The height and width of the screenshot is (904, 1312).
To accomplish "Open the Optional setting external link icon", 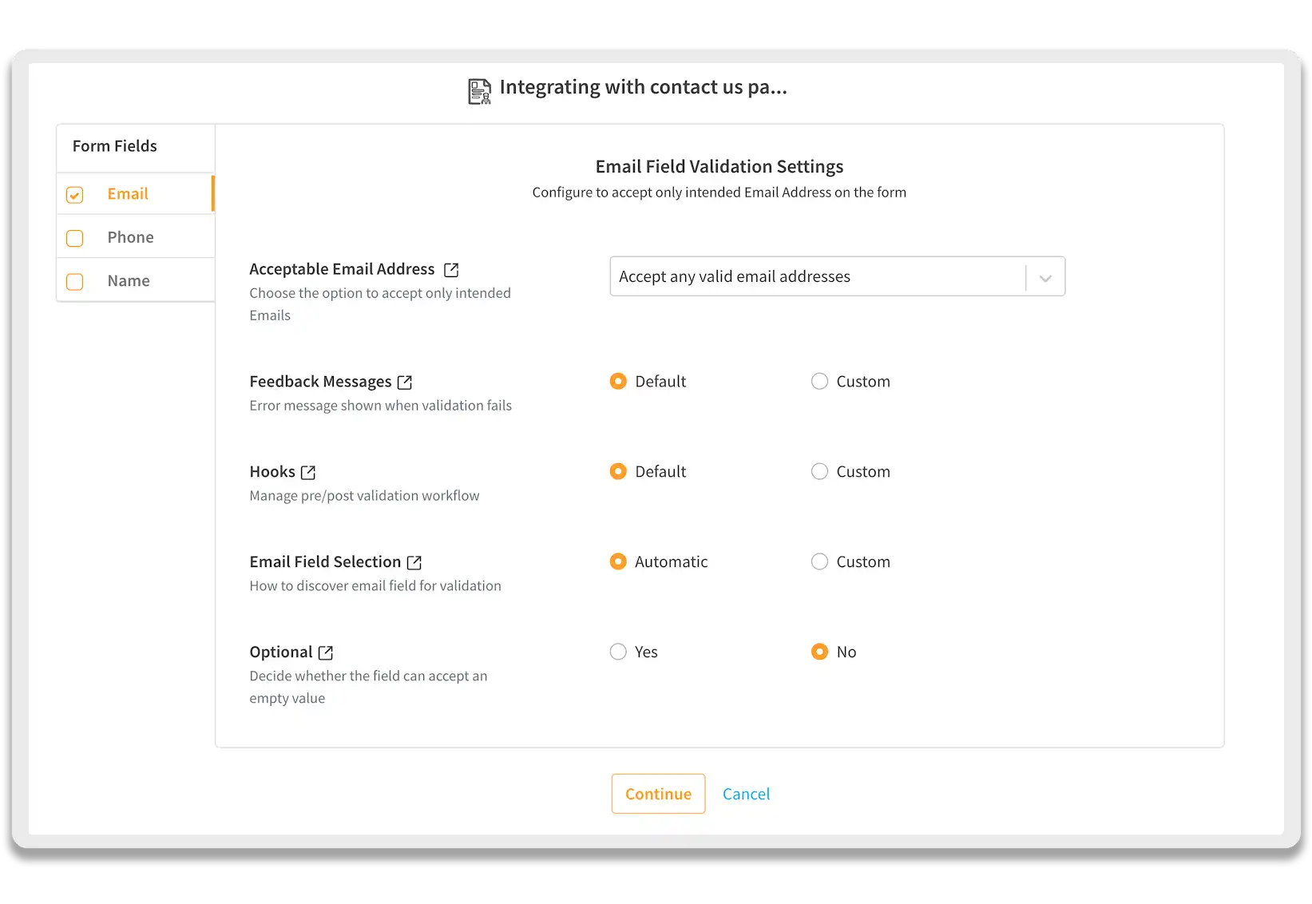I will (326, 653).
